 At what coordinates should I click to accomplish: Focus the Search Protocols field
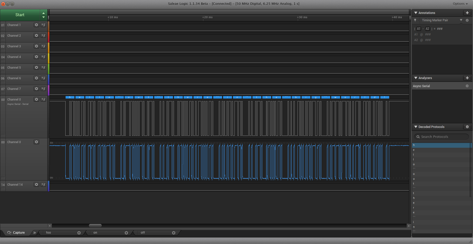tap(441, 137)
